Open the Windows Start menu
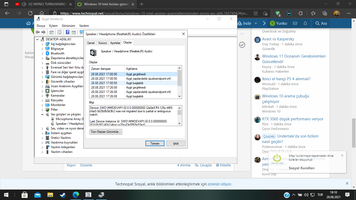Viewport: 356px width, 200px height. point(6,195)
